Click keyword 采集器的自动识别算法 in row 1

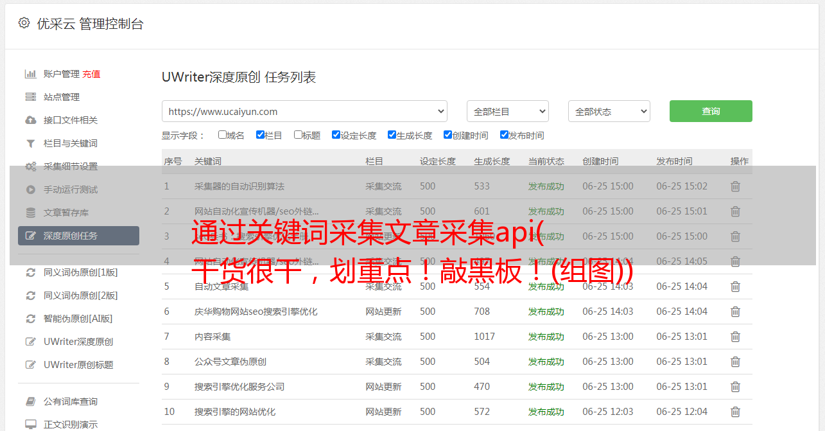coord(239,186)
